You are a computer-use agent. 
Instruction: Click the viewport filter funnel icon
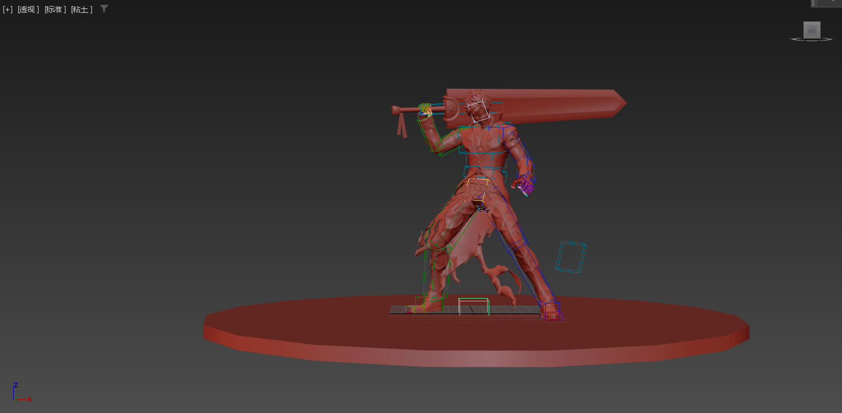104,9
